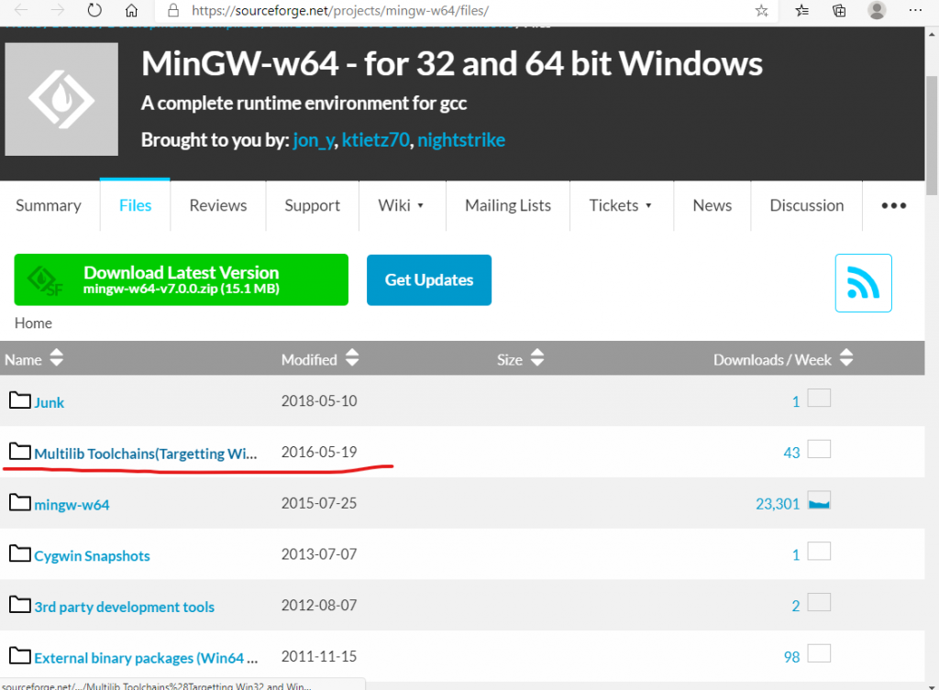Open Cygwin Snapshots folder link
Screen dimensions: 939x690
(x=92, y=556)
